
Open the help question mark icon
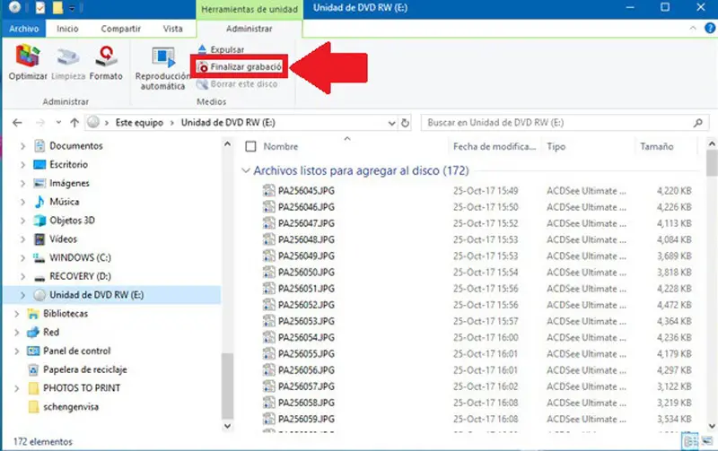click(710, 29)
